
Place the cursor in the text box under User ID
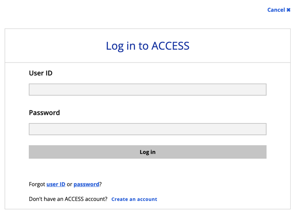tap(148, 90)
